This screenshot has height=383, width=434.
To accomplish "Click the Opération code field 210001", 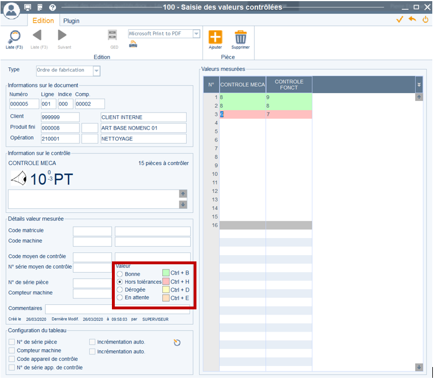I will pyautogui.click(x=60, y=139).
